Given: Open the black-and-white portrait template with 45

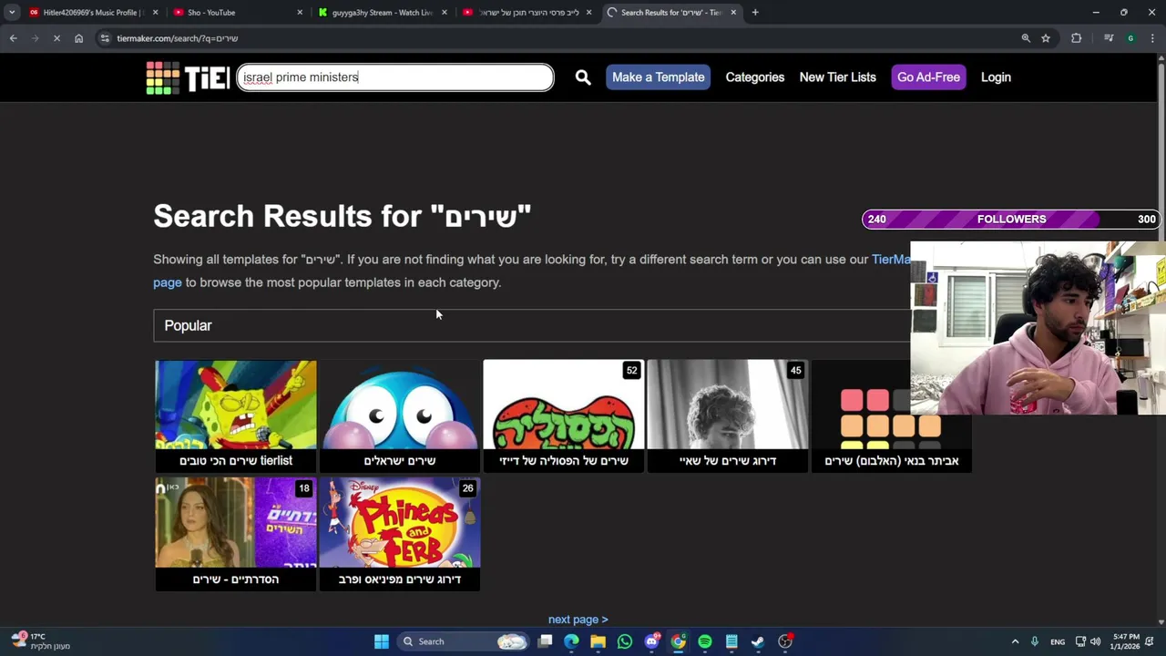Looking at the screenshot, I should point(728,415).
